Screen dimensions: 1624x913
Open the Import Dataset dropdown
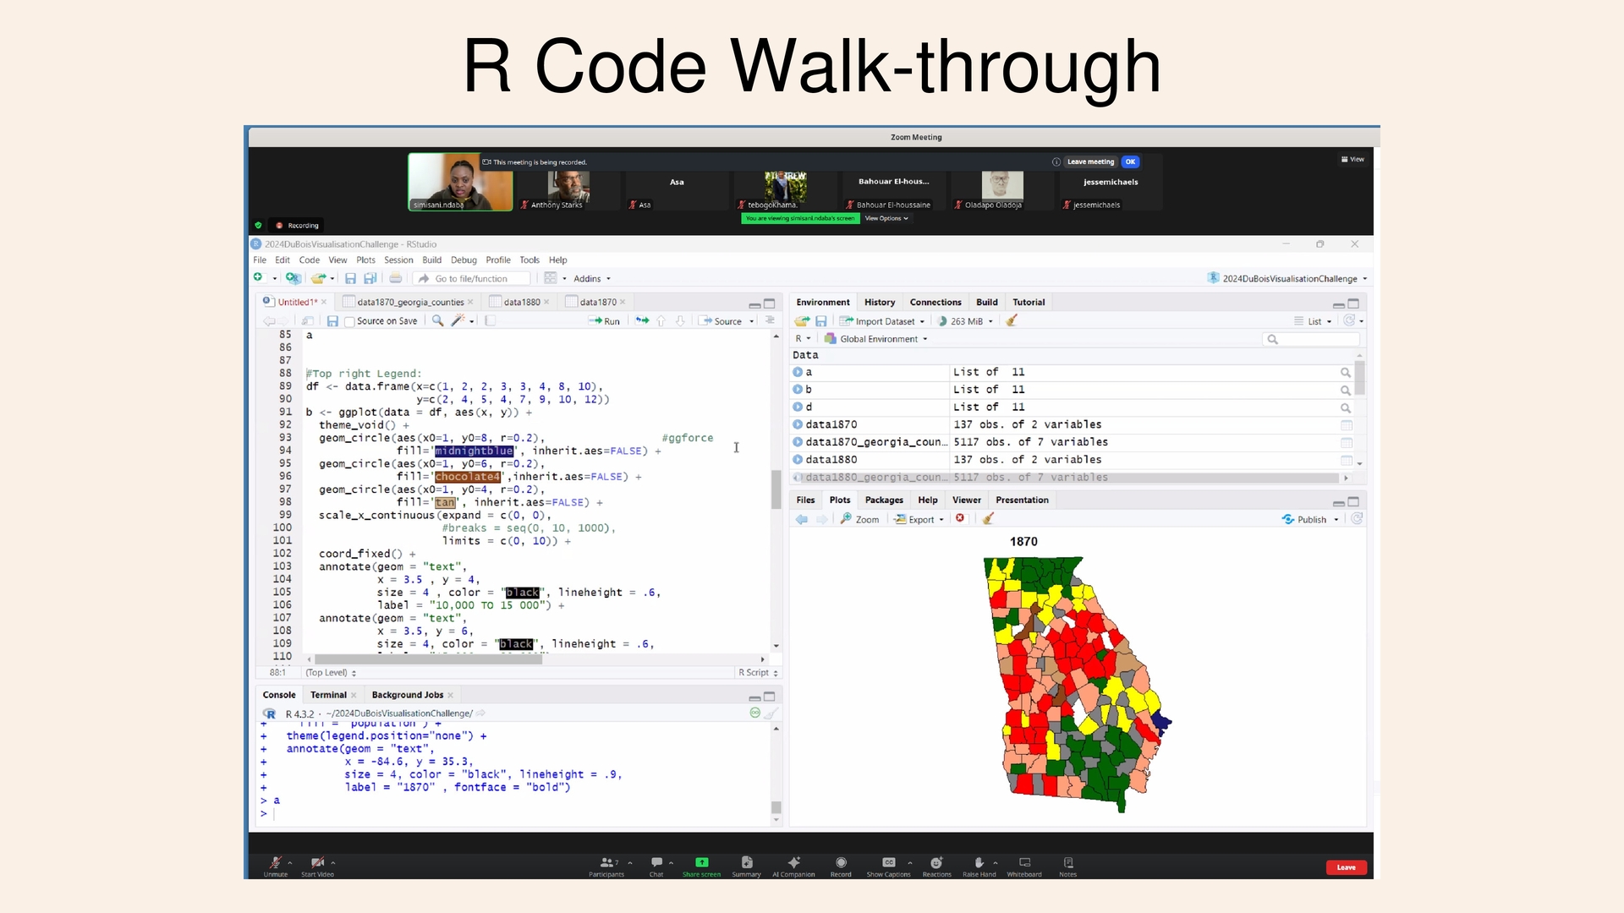881,321
